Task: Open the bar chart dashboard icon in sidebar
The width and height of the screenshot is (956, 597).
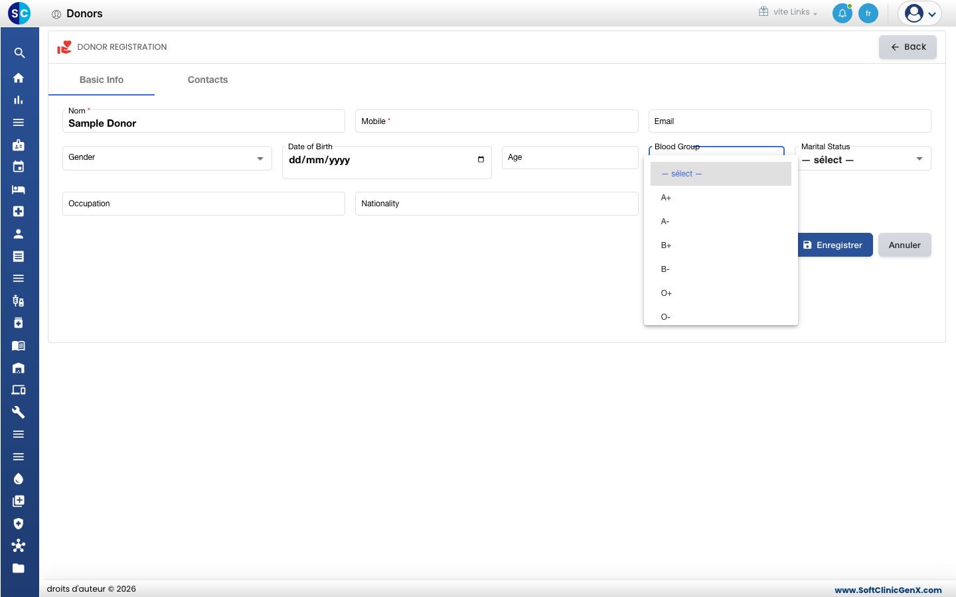Action: tap(19, 100)
